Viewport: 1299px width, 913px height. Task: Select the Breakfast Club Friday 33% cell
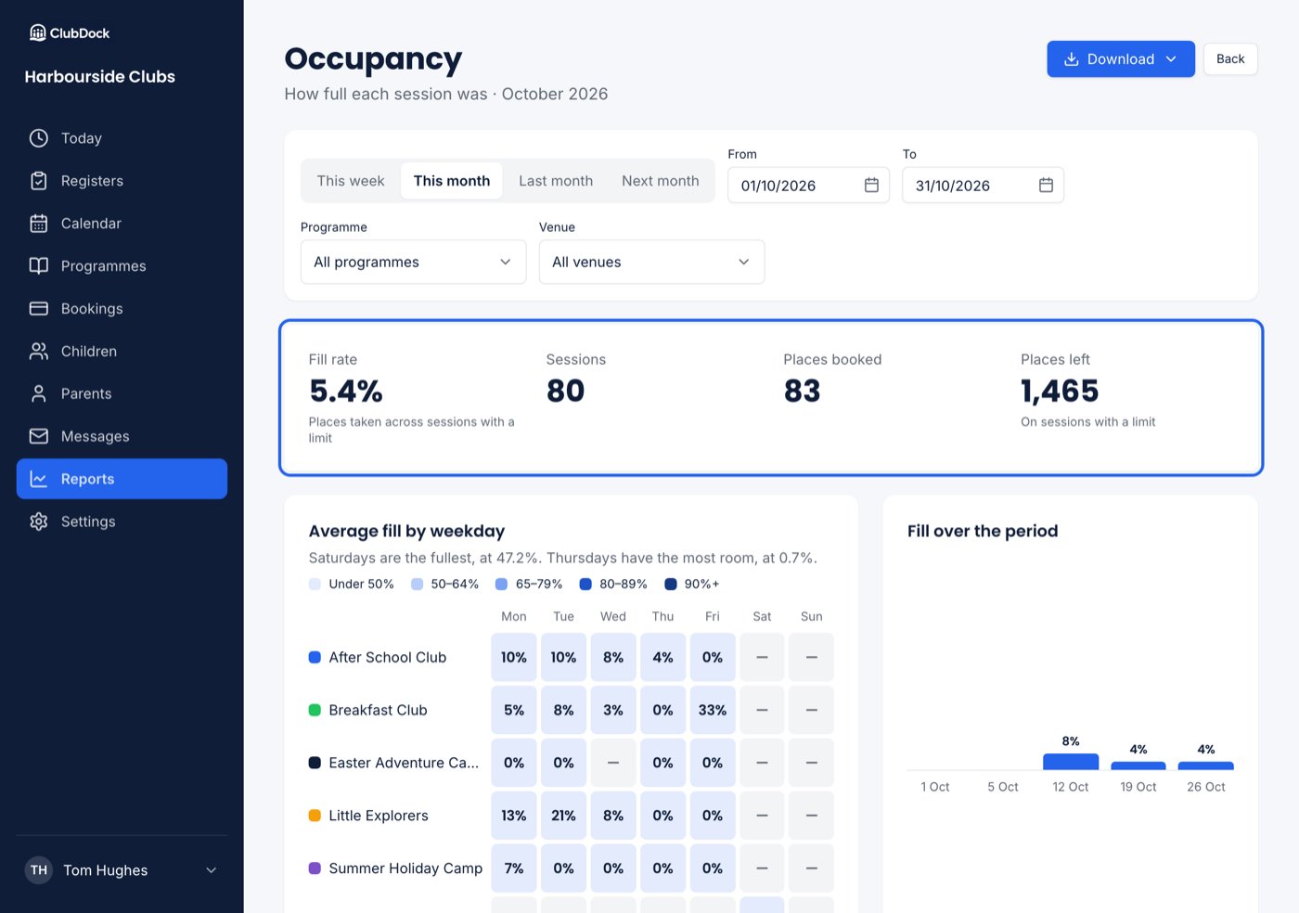(713, 710)
